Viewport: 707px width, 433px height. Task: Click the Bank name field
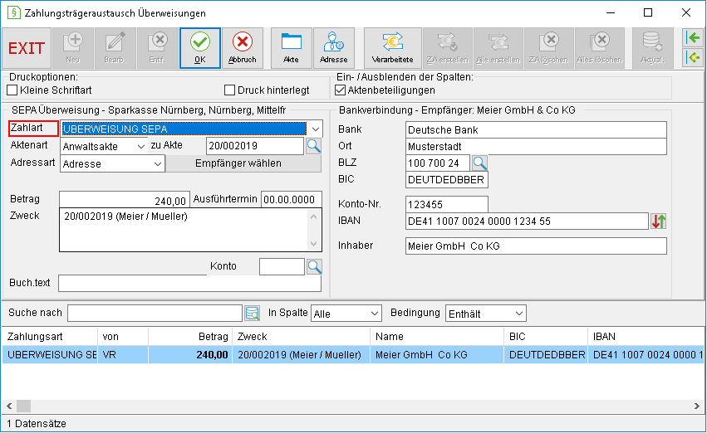coord(536,130)
